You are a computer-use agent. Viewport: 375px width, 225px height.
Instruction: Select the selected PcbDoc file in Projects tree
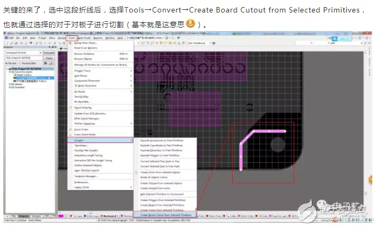pyautogui.click(x=34, y=78)
